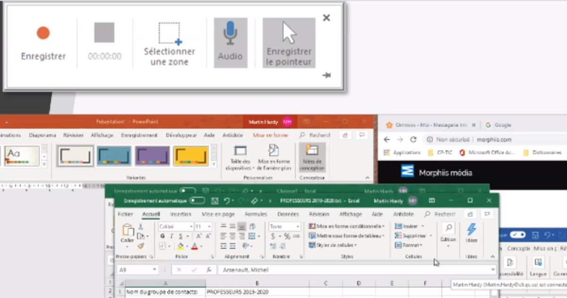Expand the Excel formula bar chevron
The width and height of the screenshot is (567, 298).
(493, 270)
